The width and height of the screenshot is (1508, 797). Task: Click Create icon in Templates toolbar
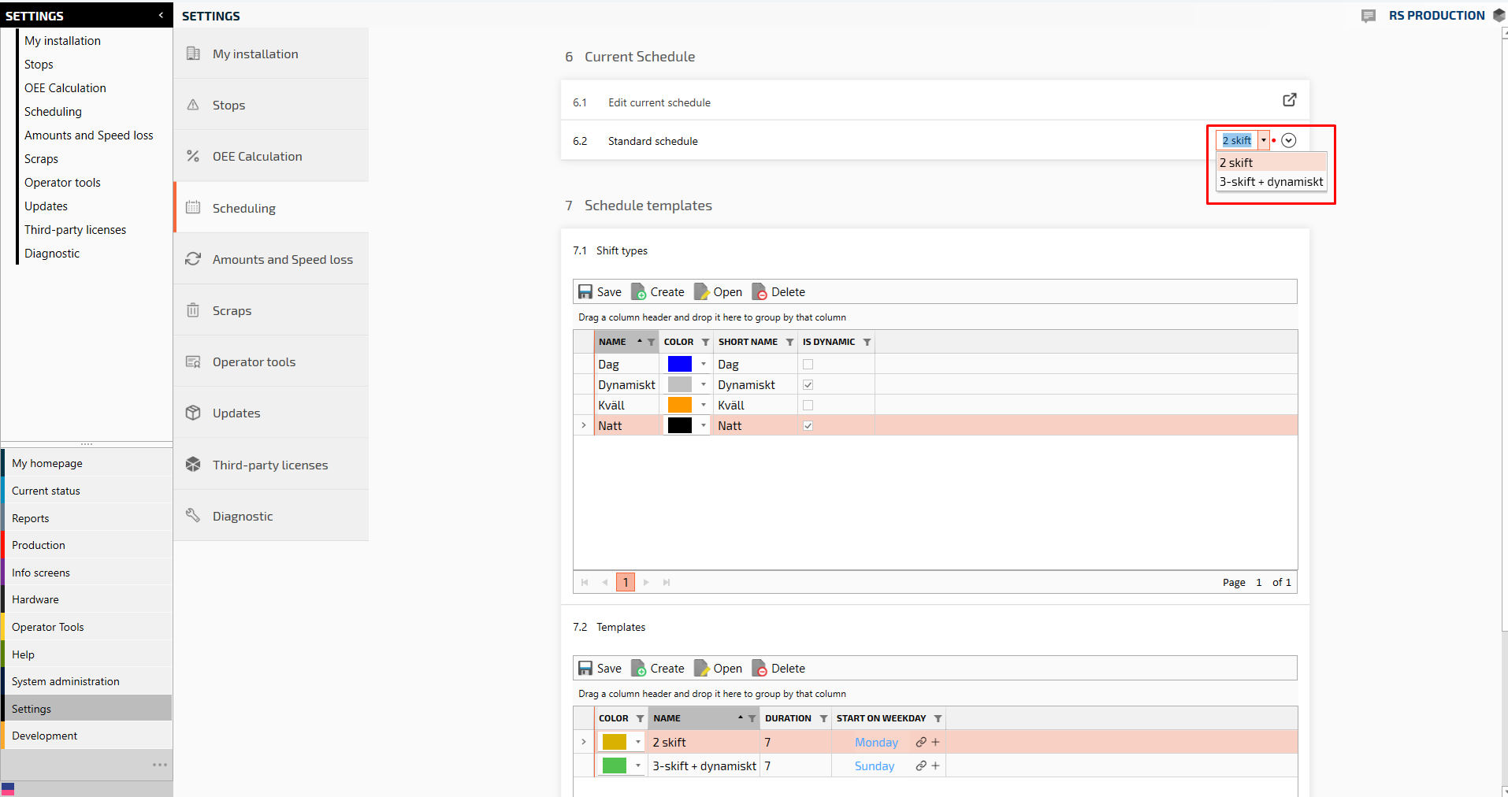click(x=639, y=669)
